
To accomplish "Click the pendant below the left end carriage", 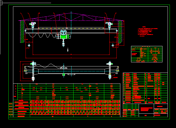I will click(x=29, y=45).
